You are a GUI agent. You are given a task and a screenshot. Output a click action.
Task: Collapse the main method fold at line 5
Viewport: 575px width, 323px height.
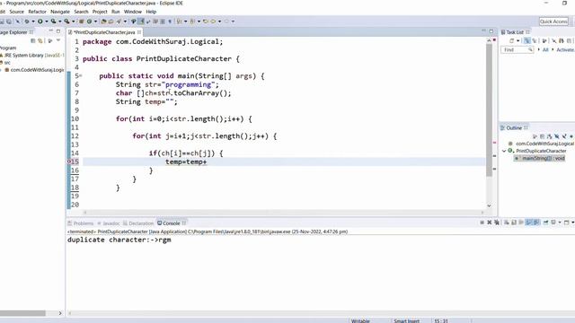(x=81, y=75)
